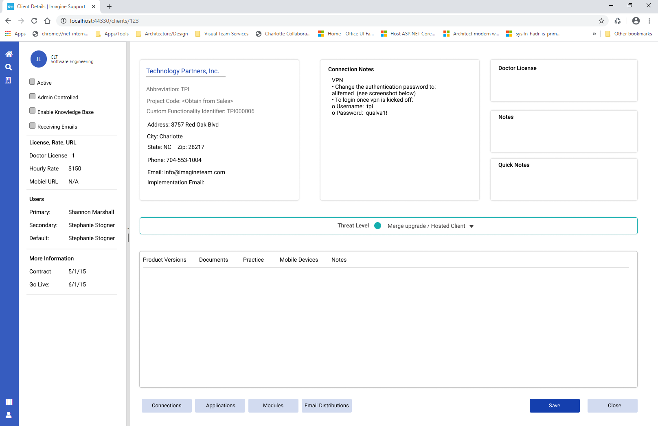Show more bookmarks with the chevron
Screen dimensions: 658x426
click(594, 34)
